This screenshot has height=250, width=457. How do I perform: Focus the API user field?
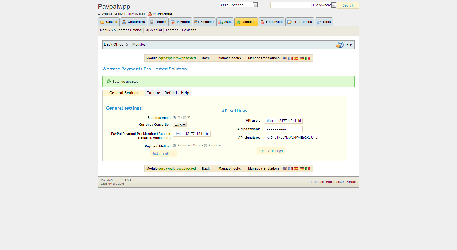click(284, 121)
